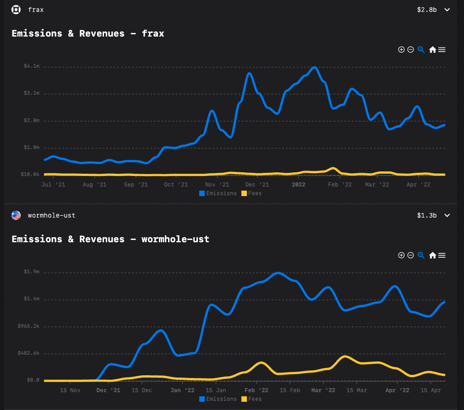The width and height of the screenshot is (464, 410).
Task: Click the wormhole-ust pool name label
Action: 51,215
